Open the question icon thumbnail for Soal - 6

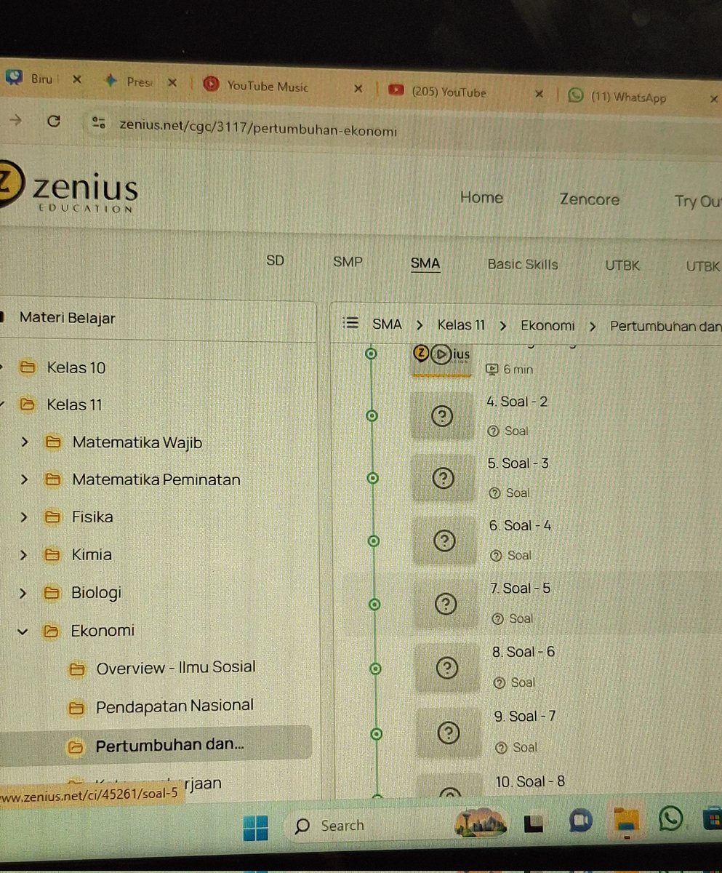pyautogui.click(x=447, y=668)
